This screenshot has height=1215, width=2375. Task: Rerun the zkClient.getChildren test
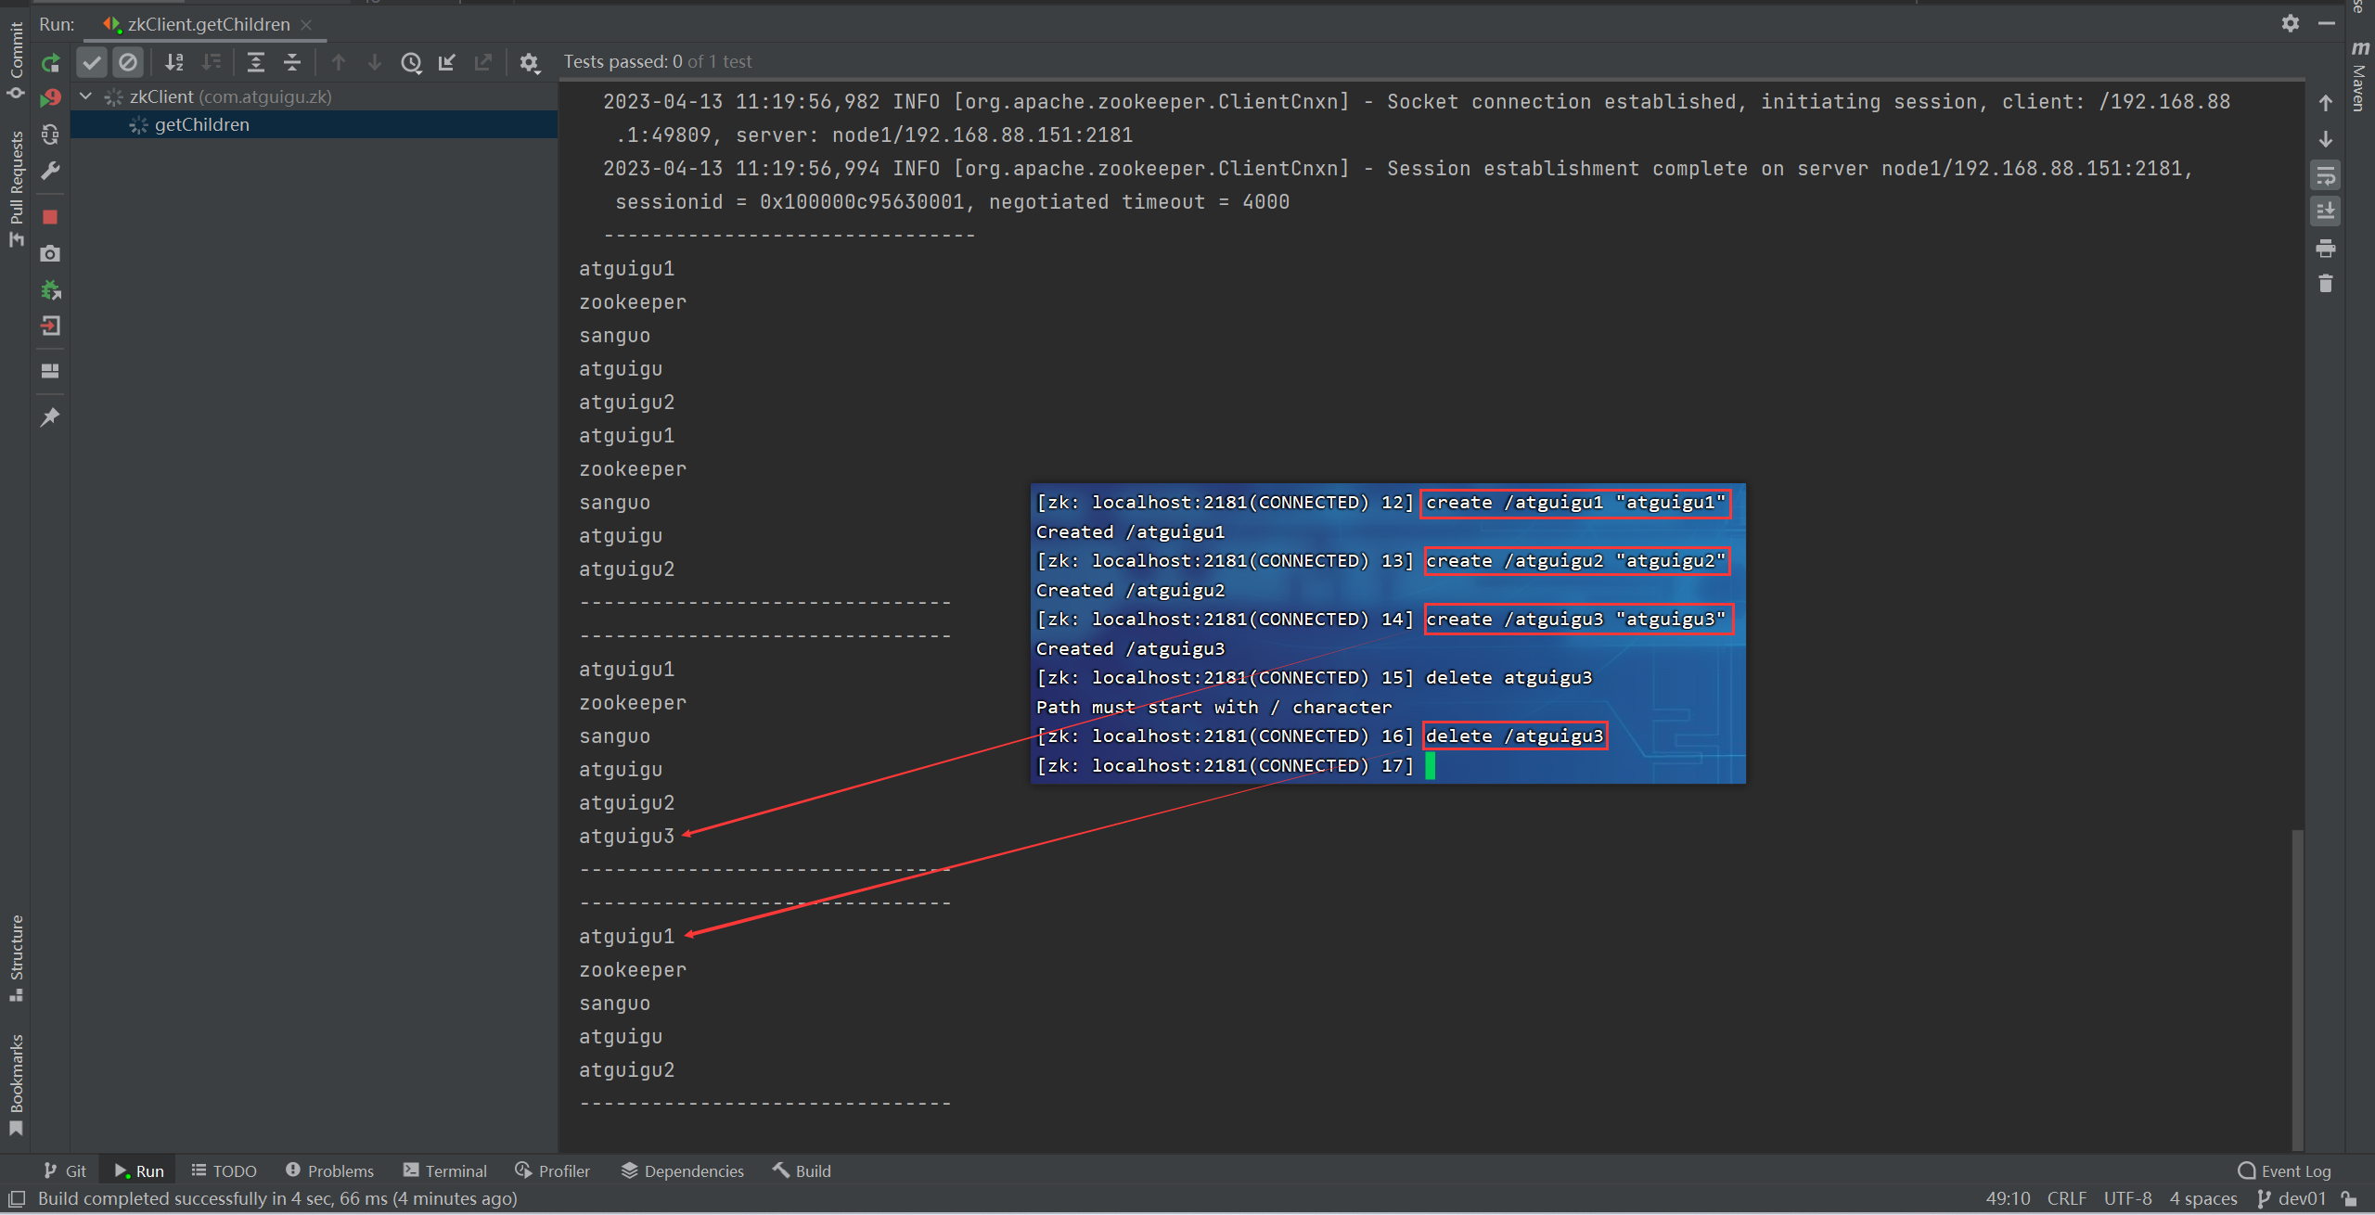tap(50, 62)
